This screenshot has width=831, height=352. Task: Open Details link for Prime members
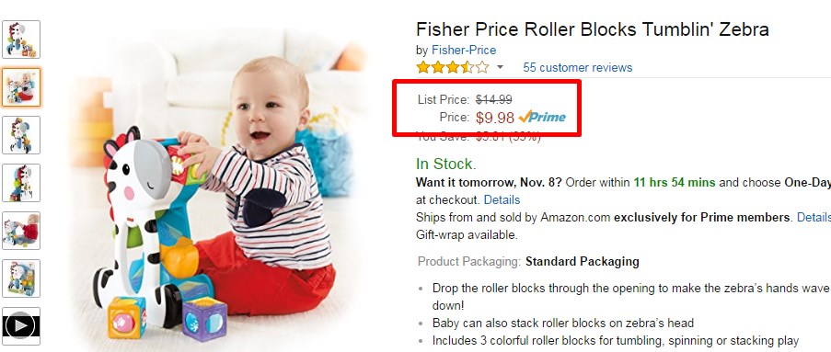tap(814, 218)
